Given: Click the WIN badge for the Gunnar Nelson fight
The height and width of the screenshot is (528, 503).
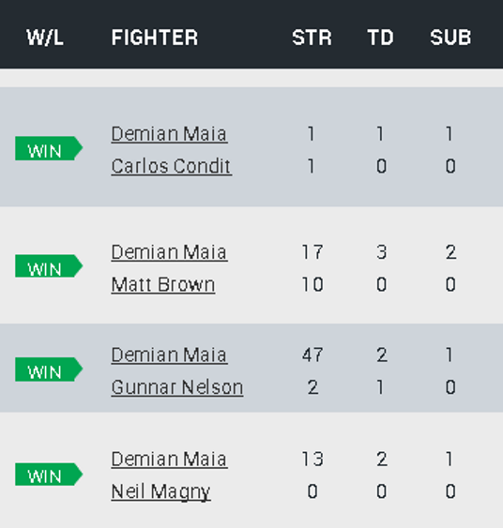Looking at the screenshot, I should (49, 370).
